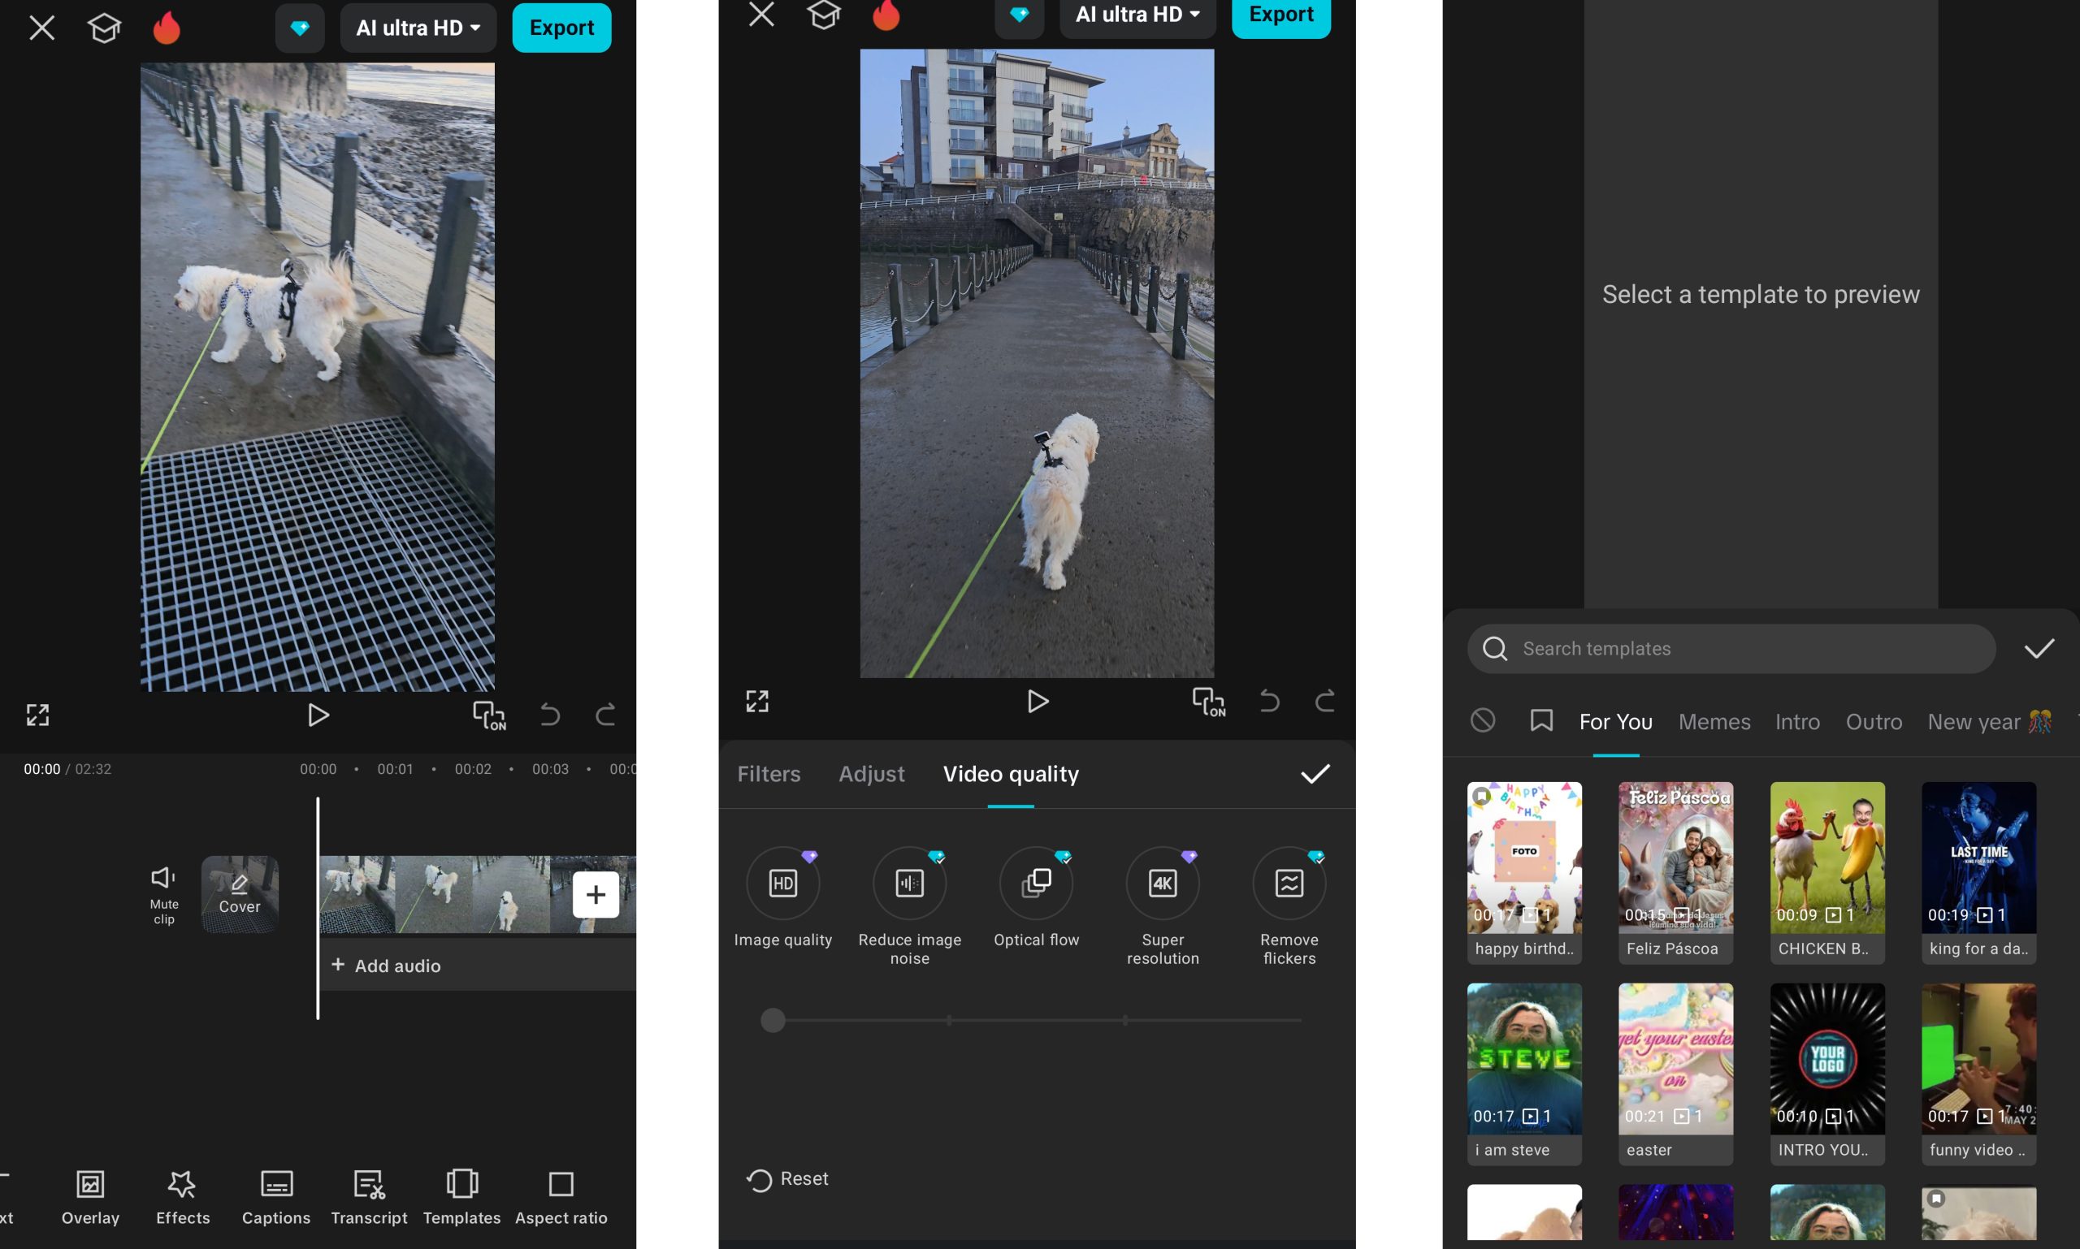Open the Captions tool

275,1198
